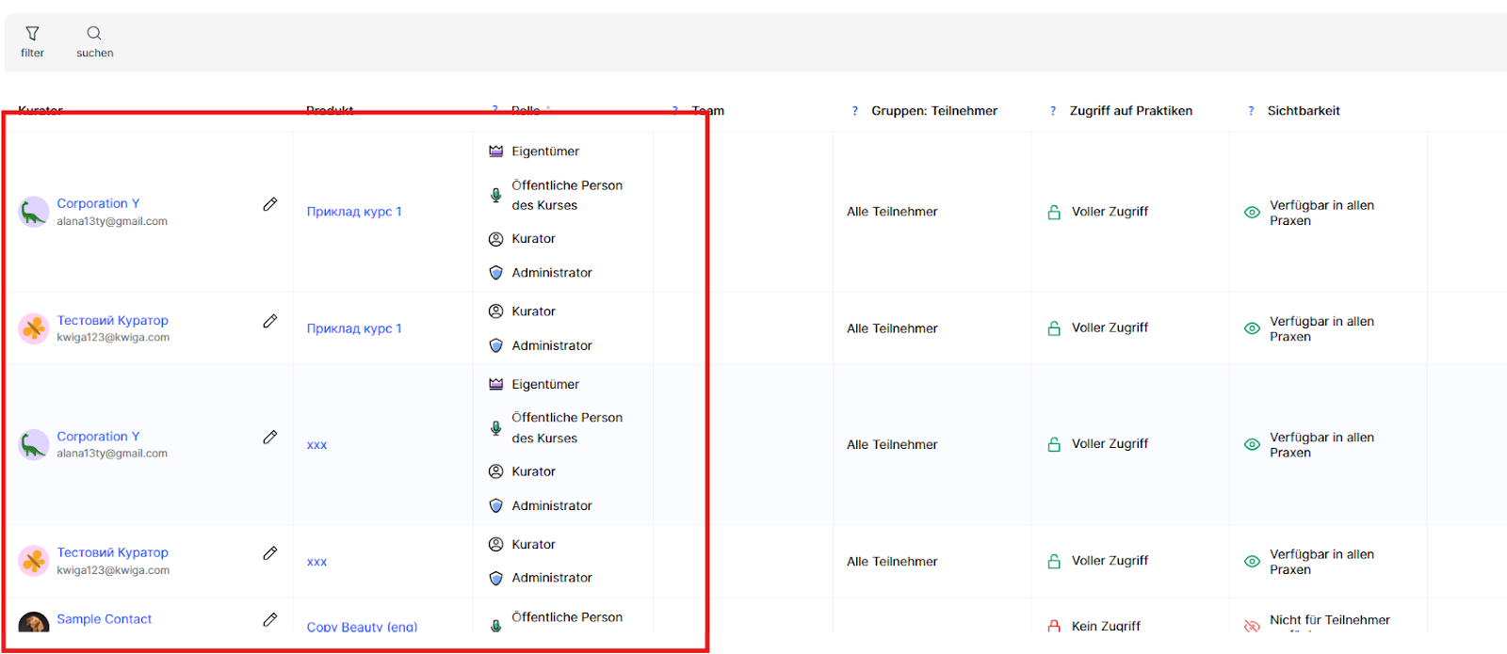The height and width of the screenshot is (654, 1507).
Task: Open Copy Beauty (eng) product link
Action: tap(362, 626)
